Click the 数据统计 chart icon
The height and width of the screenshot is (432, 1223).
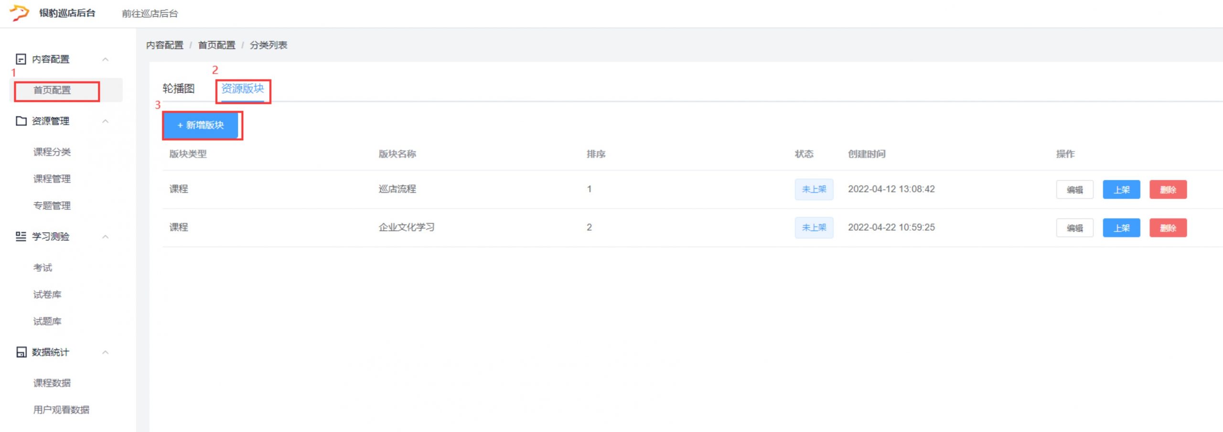[21, 352]
